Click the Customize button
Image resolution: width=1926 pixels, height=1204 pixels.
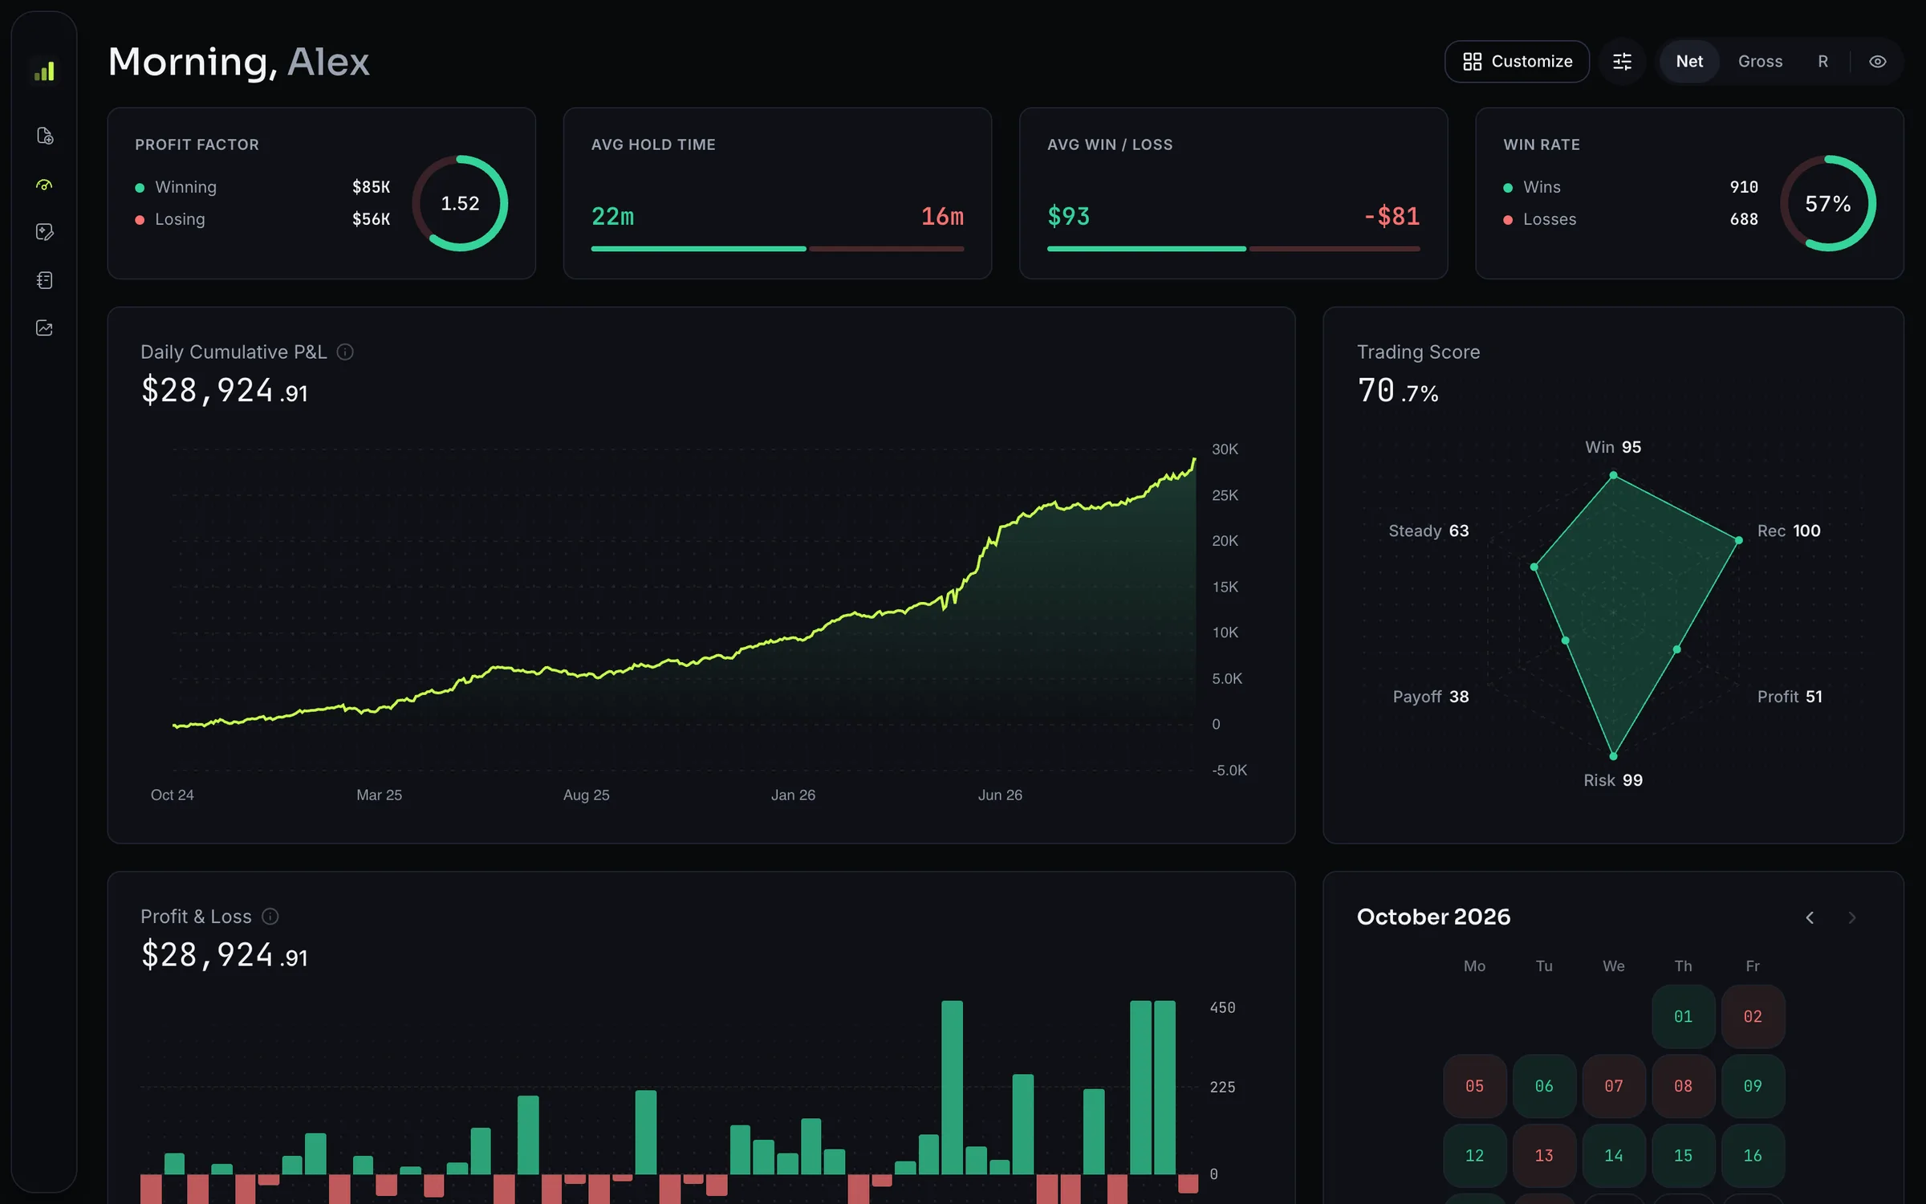(1517, 62)
